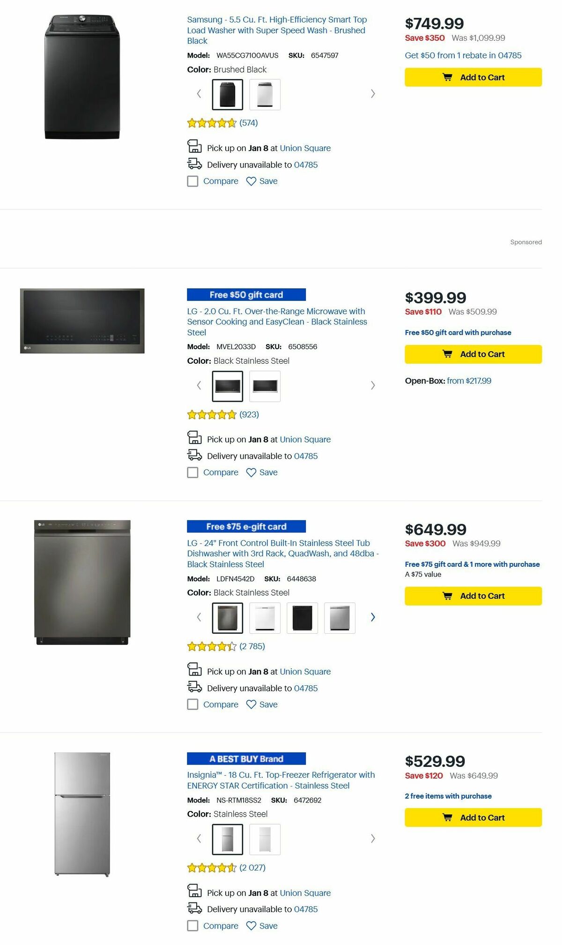Expand the next color options for the LG dishwasher
The width and height of the screenshot is (562, 945).
(x=373, y=617)
